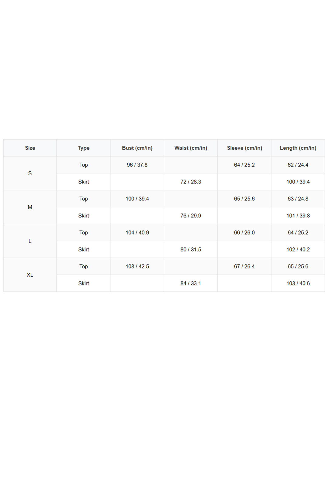Image resolution: width=330 pixels, height=495 pixels.
Task: Click waist value 84 / 33.1
Action: 191,283
